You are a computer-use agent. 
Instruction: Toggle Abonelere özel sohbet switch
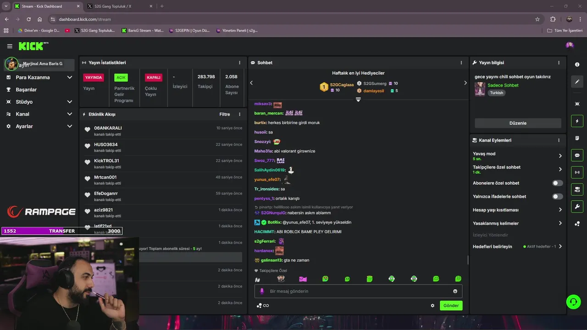pos(557,183)
